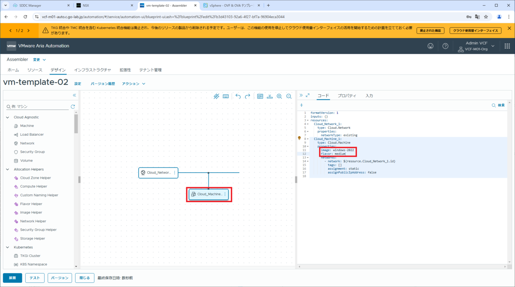Go to next notification banner

(x=28, y=30)
